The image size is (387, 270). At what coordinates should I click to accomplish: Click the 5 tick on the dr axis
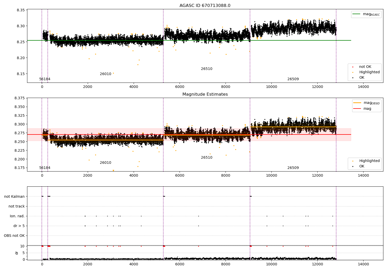coord(24,253)
